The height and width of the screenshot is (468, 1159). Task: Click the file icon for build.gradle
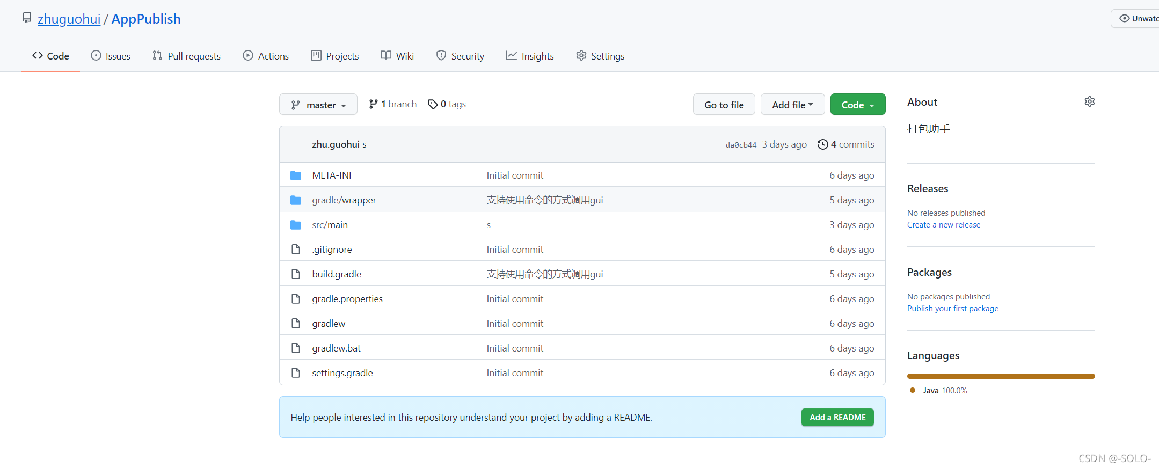296,274
